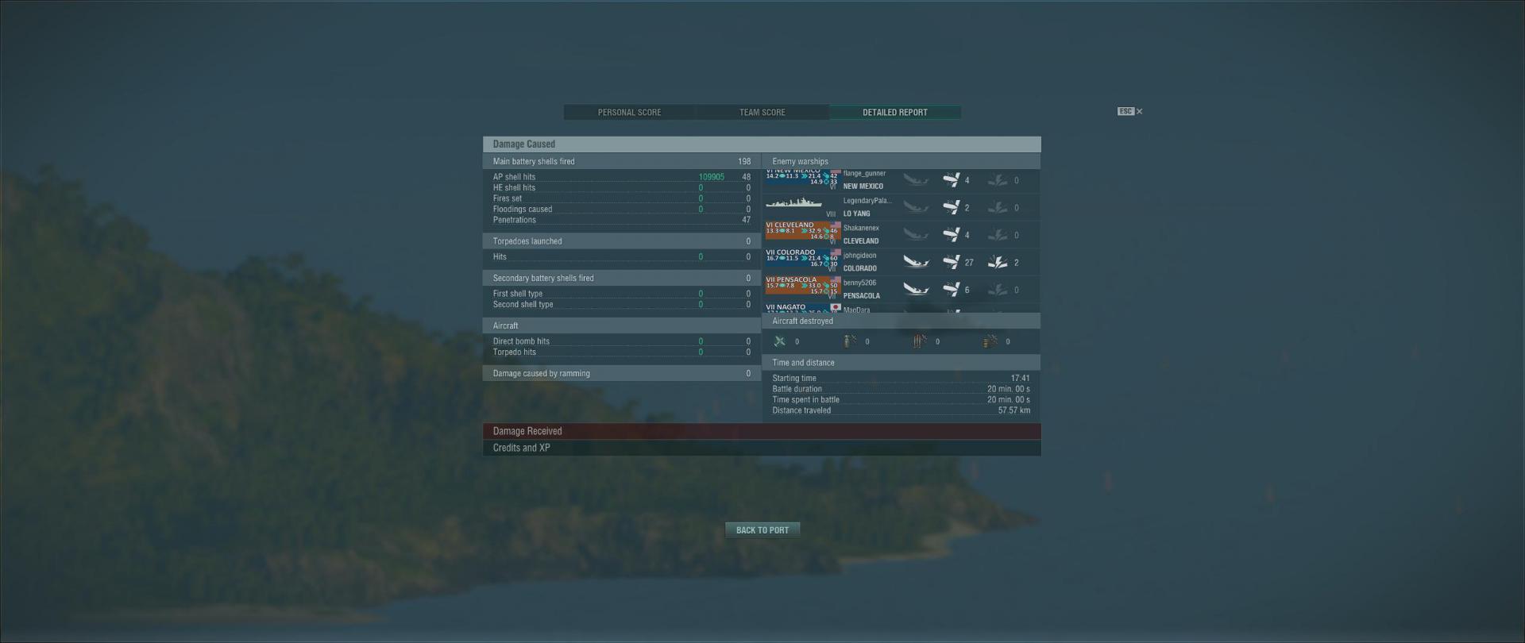Click the dimmed sunk icon in Cleveland row
Image resolution: width=1525 pixels, height=643 pixels.
[x=916, y=234]
